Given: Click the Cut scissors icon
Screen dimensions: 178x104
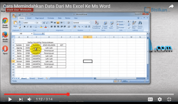Looking at the screenshot, I should (x=20, y=22).
